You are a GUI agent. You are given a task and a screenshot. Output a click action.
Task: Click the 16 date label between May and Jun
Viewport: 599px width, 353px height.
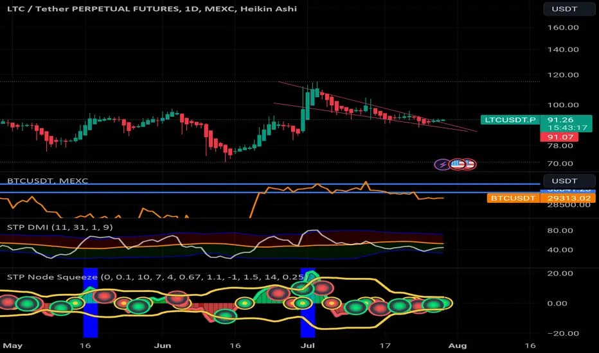(85, 346)
